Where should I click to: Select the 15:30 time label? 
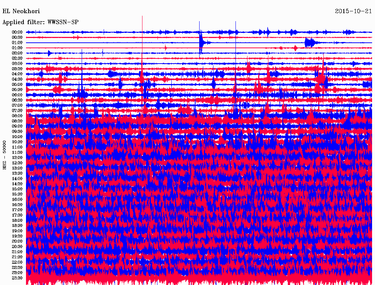[17, 194]
